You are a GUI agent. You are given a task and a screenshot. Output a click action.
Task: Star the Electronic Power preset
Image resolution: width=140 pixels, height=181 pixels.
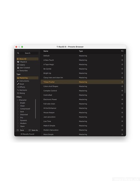click(122, 99)
